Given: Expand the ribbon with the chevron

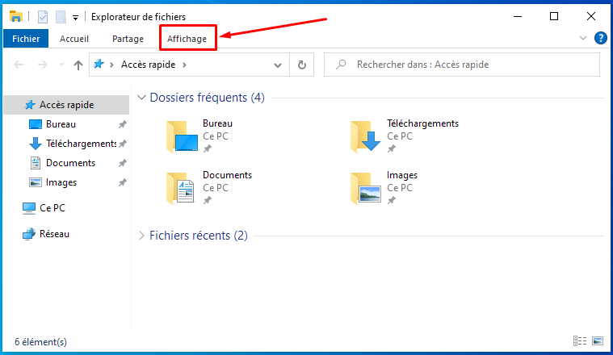Looking at the screenshot, I should pyautogui.click(x=583, y=38).
